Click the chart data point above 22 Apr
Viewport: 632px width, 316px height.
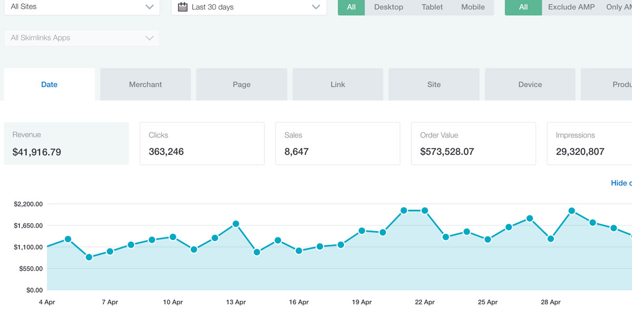coord(424,211)
